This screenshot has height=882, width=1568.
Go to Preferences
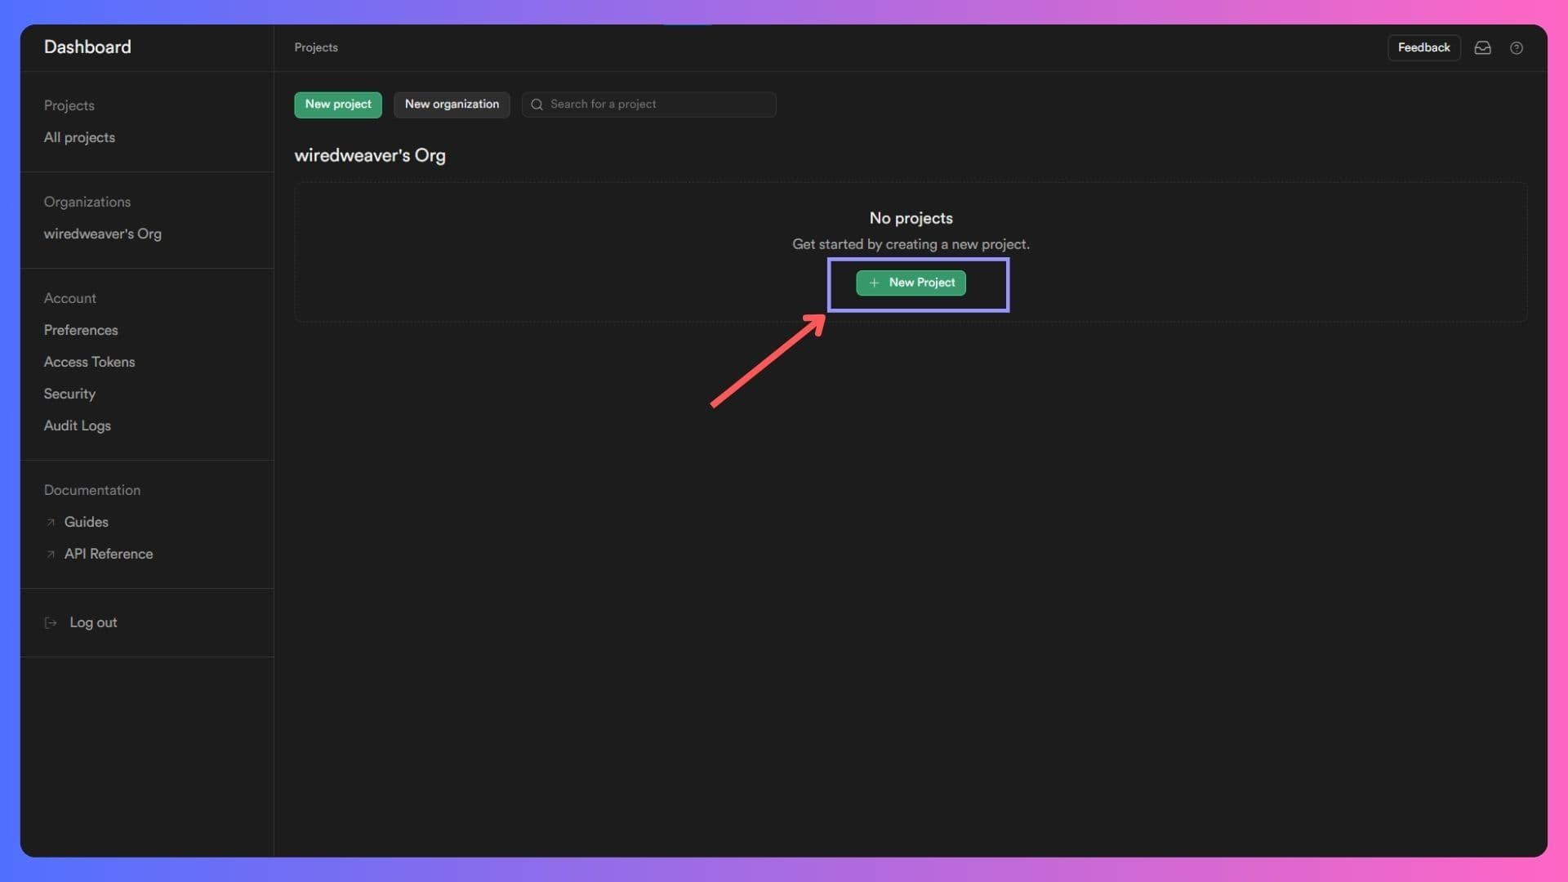coord(81,330)
